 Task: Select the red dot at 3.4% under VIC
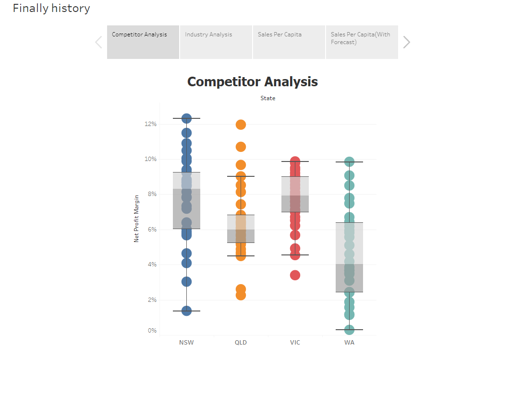[x=295, y=274]
